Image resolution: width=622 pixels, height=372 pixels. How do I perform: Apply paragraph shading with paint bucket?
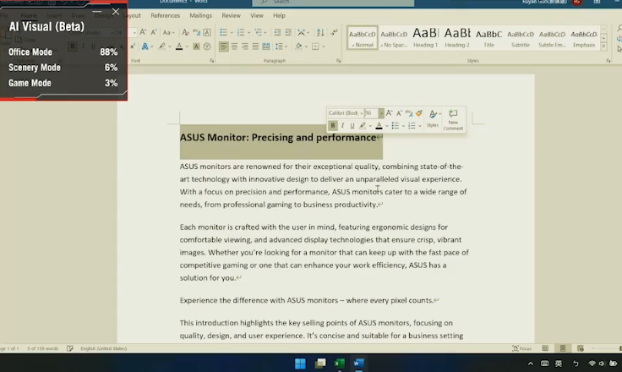298,46
